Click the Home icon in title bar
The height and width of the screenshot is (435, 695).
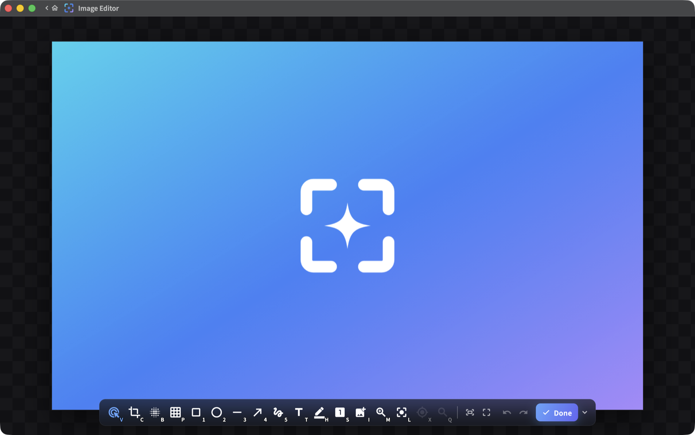(x=55, y=8)
